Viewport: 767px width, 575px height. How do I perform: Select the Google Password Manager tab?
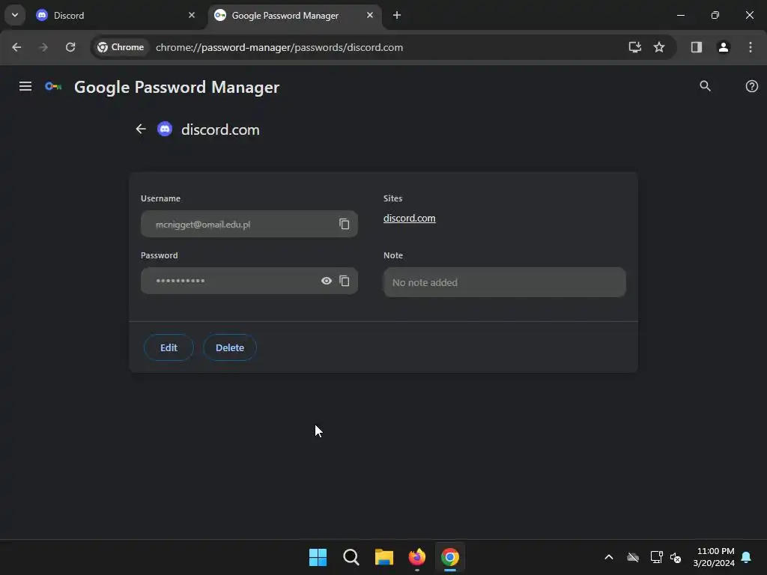click(x=294, y=15)
